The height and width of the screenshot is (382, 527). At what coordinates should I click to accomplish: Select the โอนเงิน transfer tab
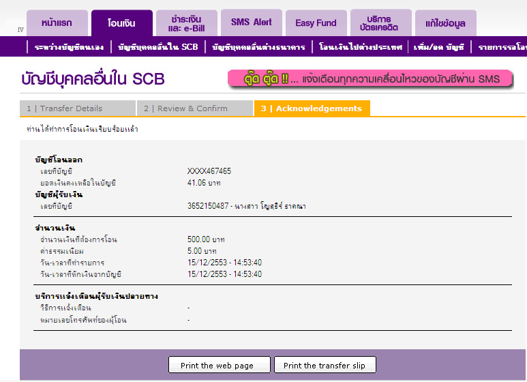coord(121,23)
